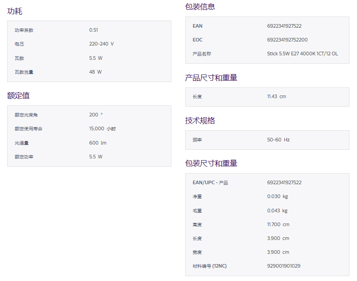This screenshot has width=357, height=281.
Task: Select the EOC value 692234192752200
Action: pos(287,40)
